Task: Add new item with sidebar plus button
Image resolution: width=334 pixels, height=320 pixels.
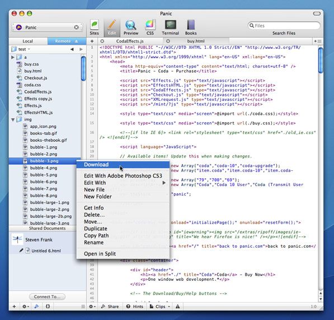Action: [x=14, y=307]
